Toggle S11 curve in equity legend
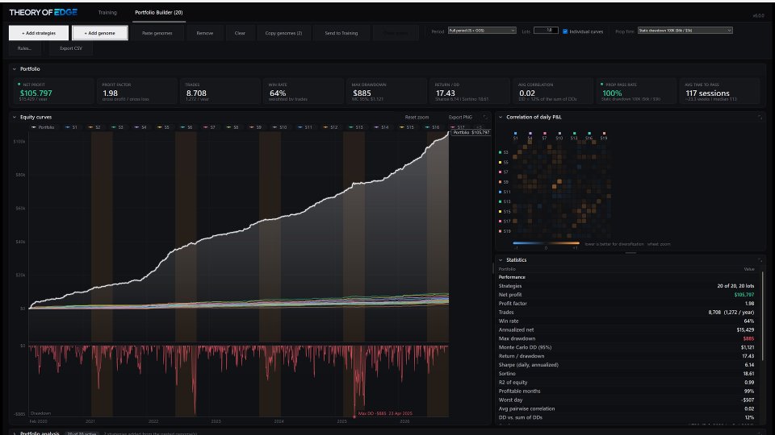The height and width of the screenshot is (435, 775). tap(305, 127)
